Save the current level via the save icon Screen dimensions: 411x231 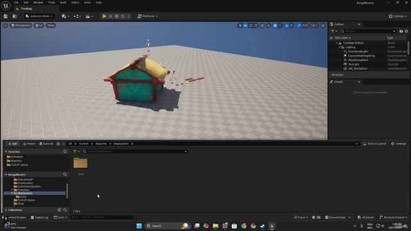6,16
